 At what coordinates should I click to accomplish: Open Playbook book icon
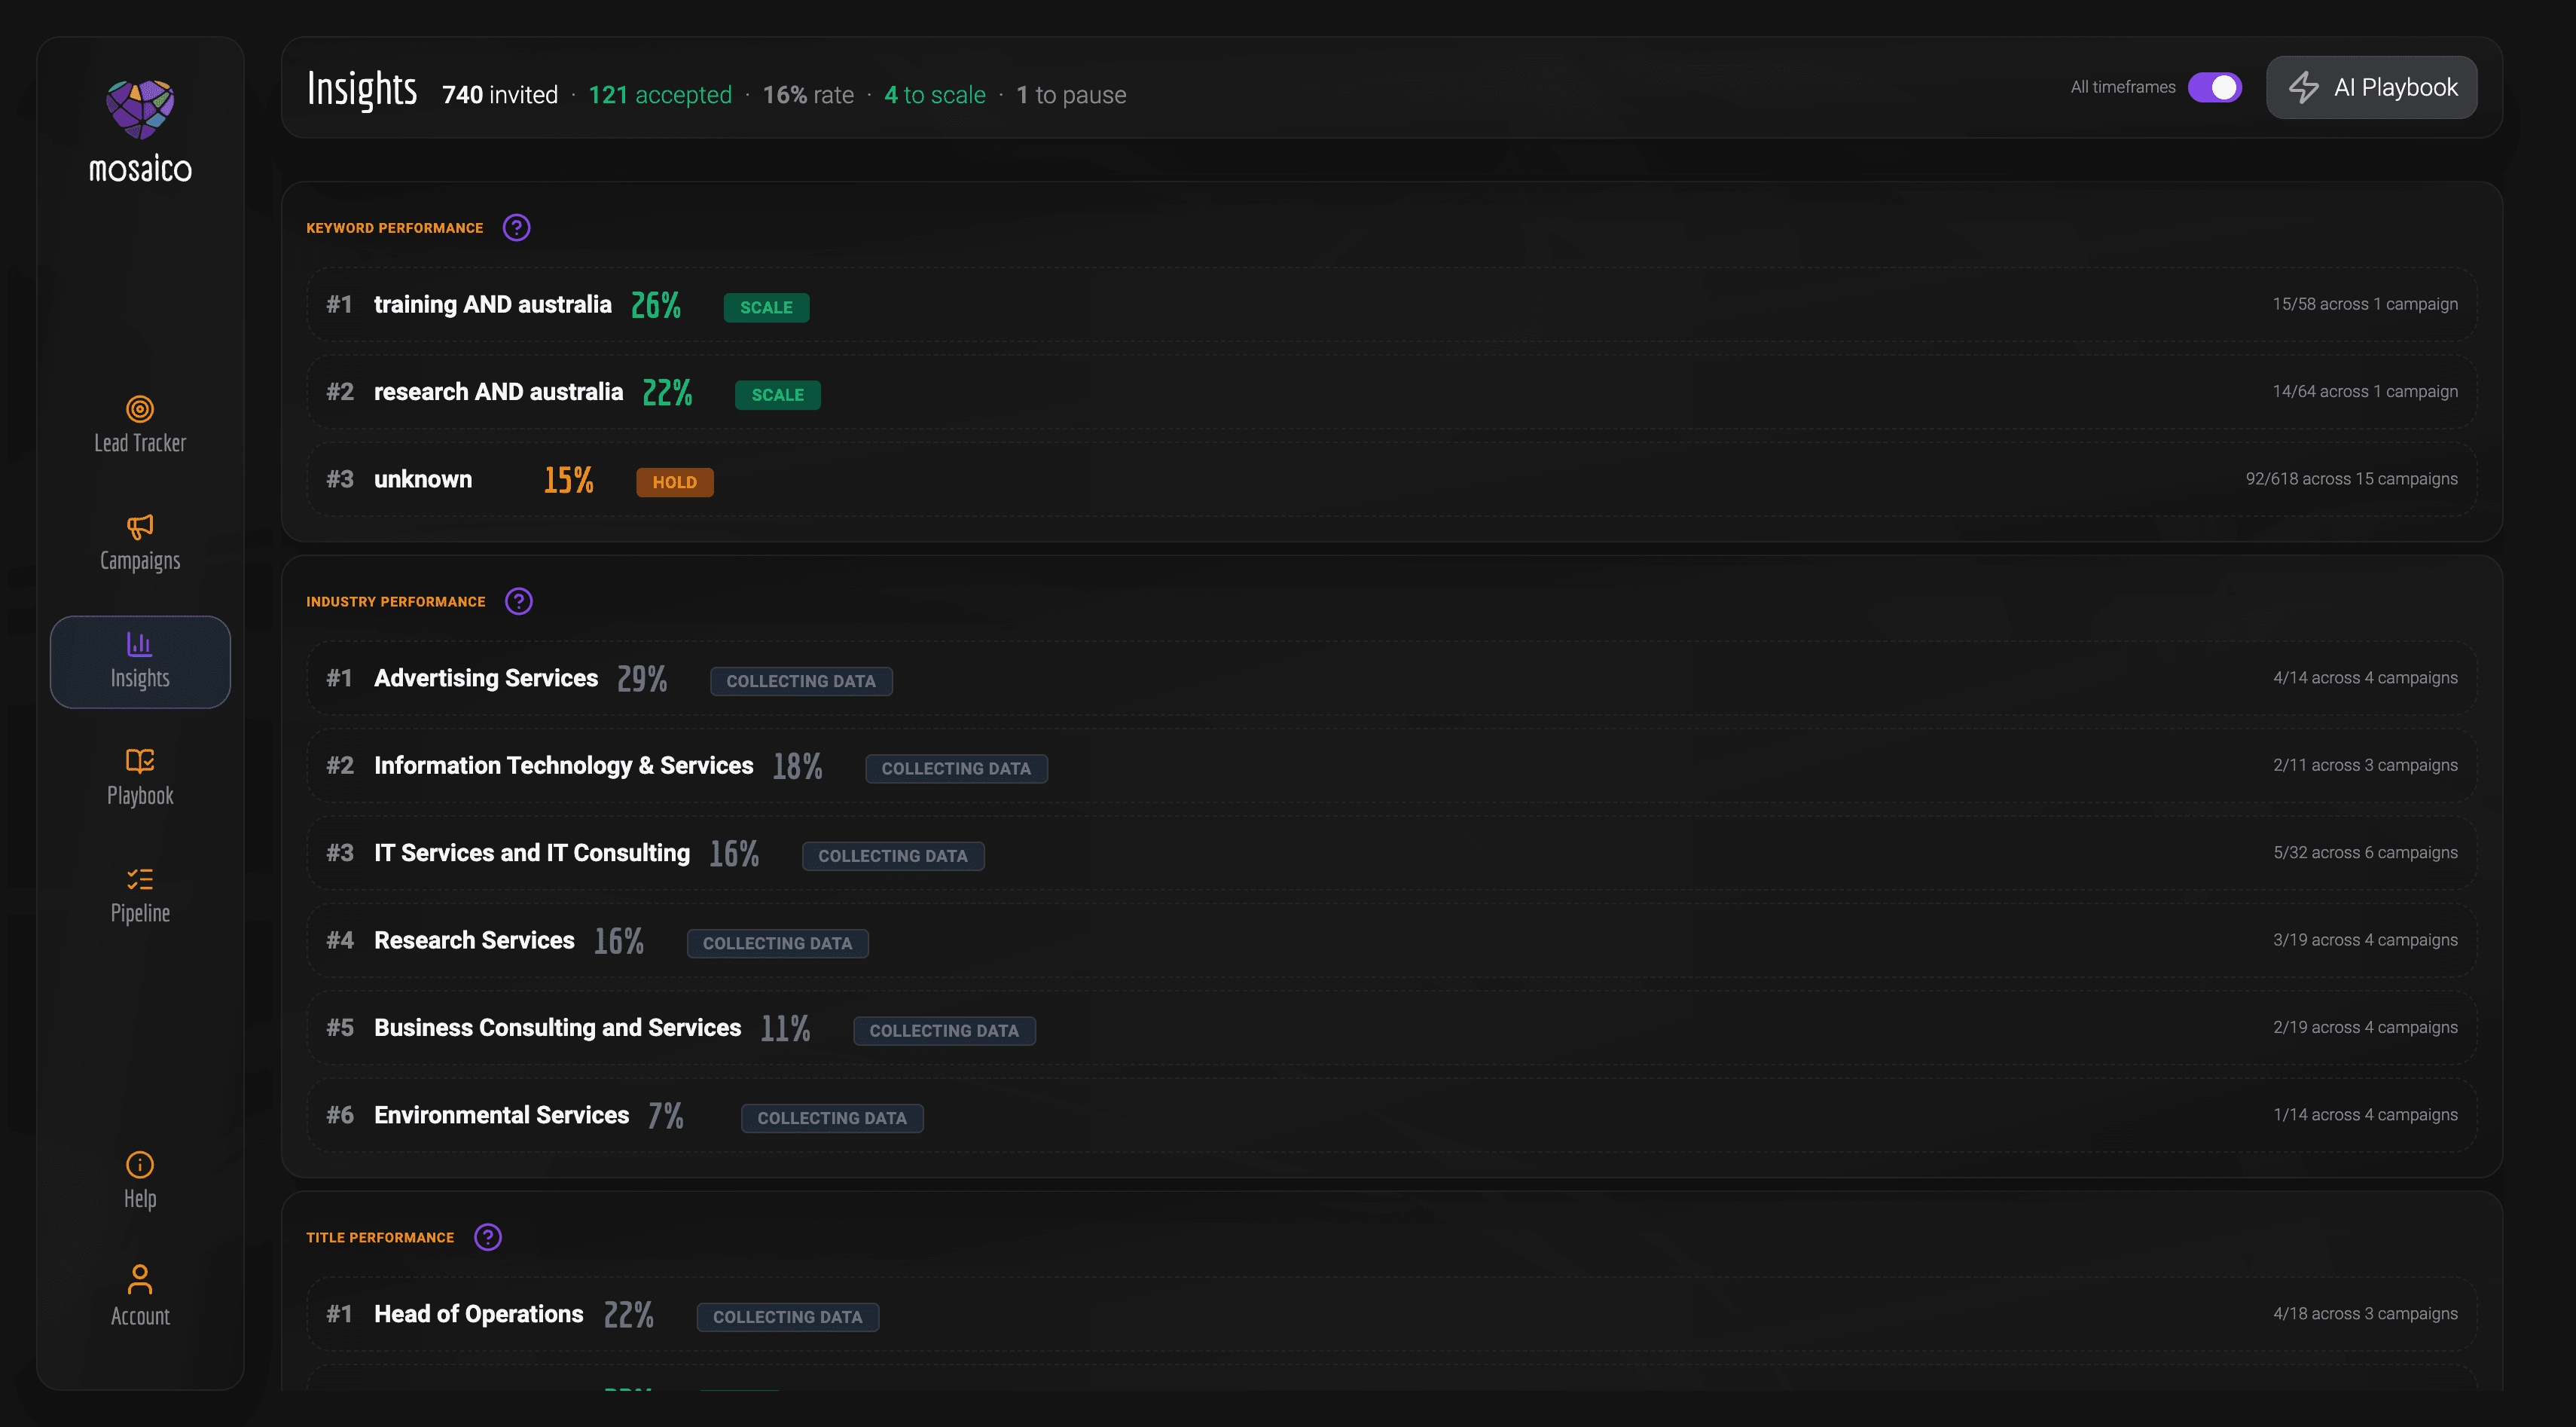pos(140,761)
